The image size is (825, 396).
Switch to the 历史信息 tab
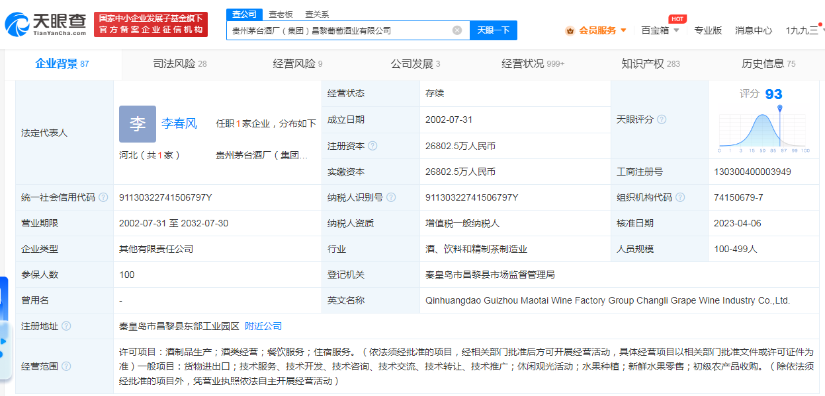(769, 63)
